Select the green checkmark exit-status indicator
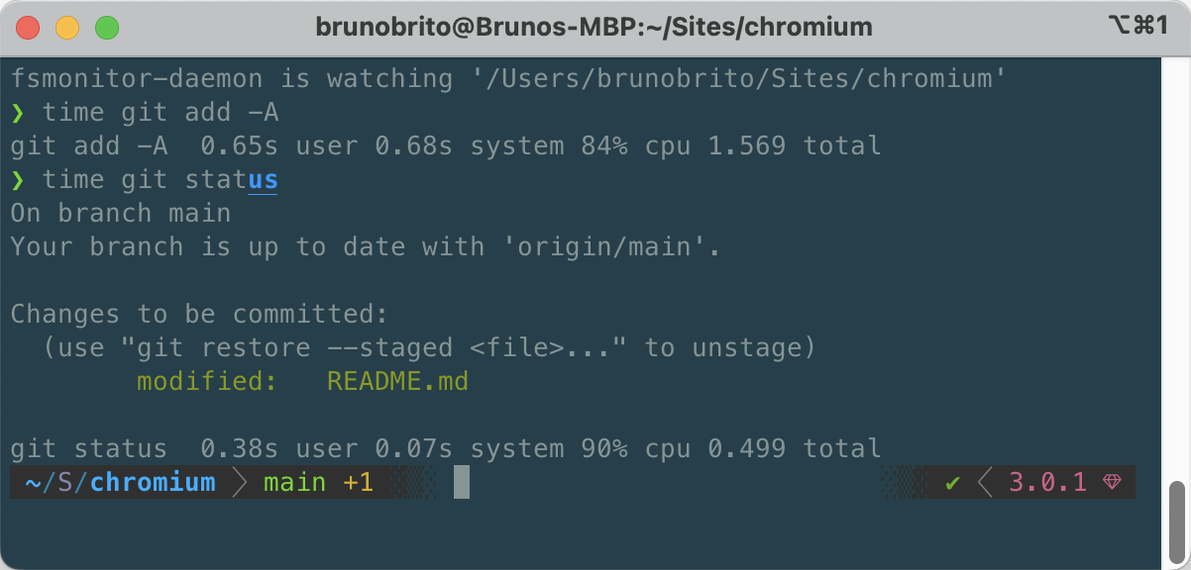 click(x=952, y=482)
